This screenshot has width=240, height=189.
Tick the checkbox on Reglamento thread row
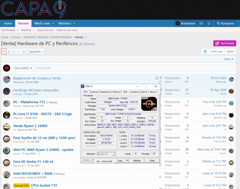[160, 82]
